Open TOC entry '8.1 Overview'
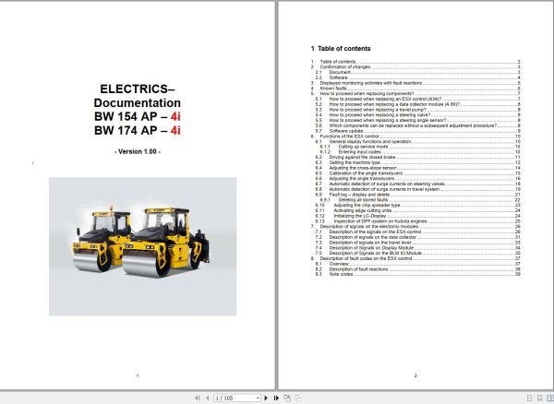The width and height of the screenshot is (554, 404). (417, 264)
